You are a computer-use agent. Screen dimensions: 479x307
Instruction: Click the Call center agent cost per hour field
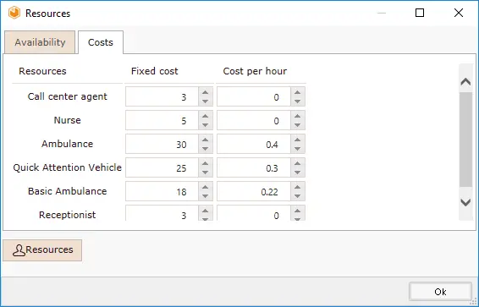(x=254, y=96)
